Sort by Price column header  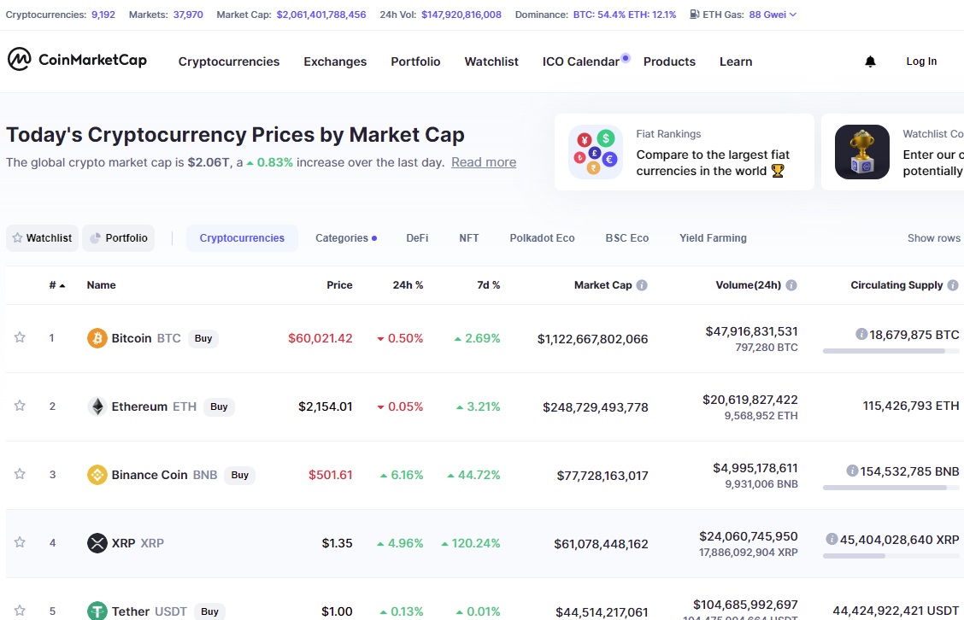(339, 285)
